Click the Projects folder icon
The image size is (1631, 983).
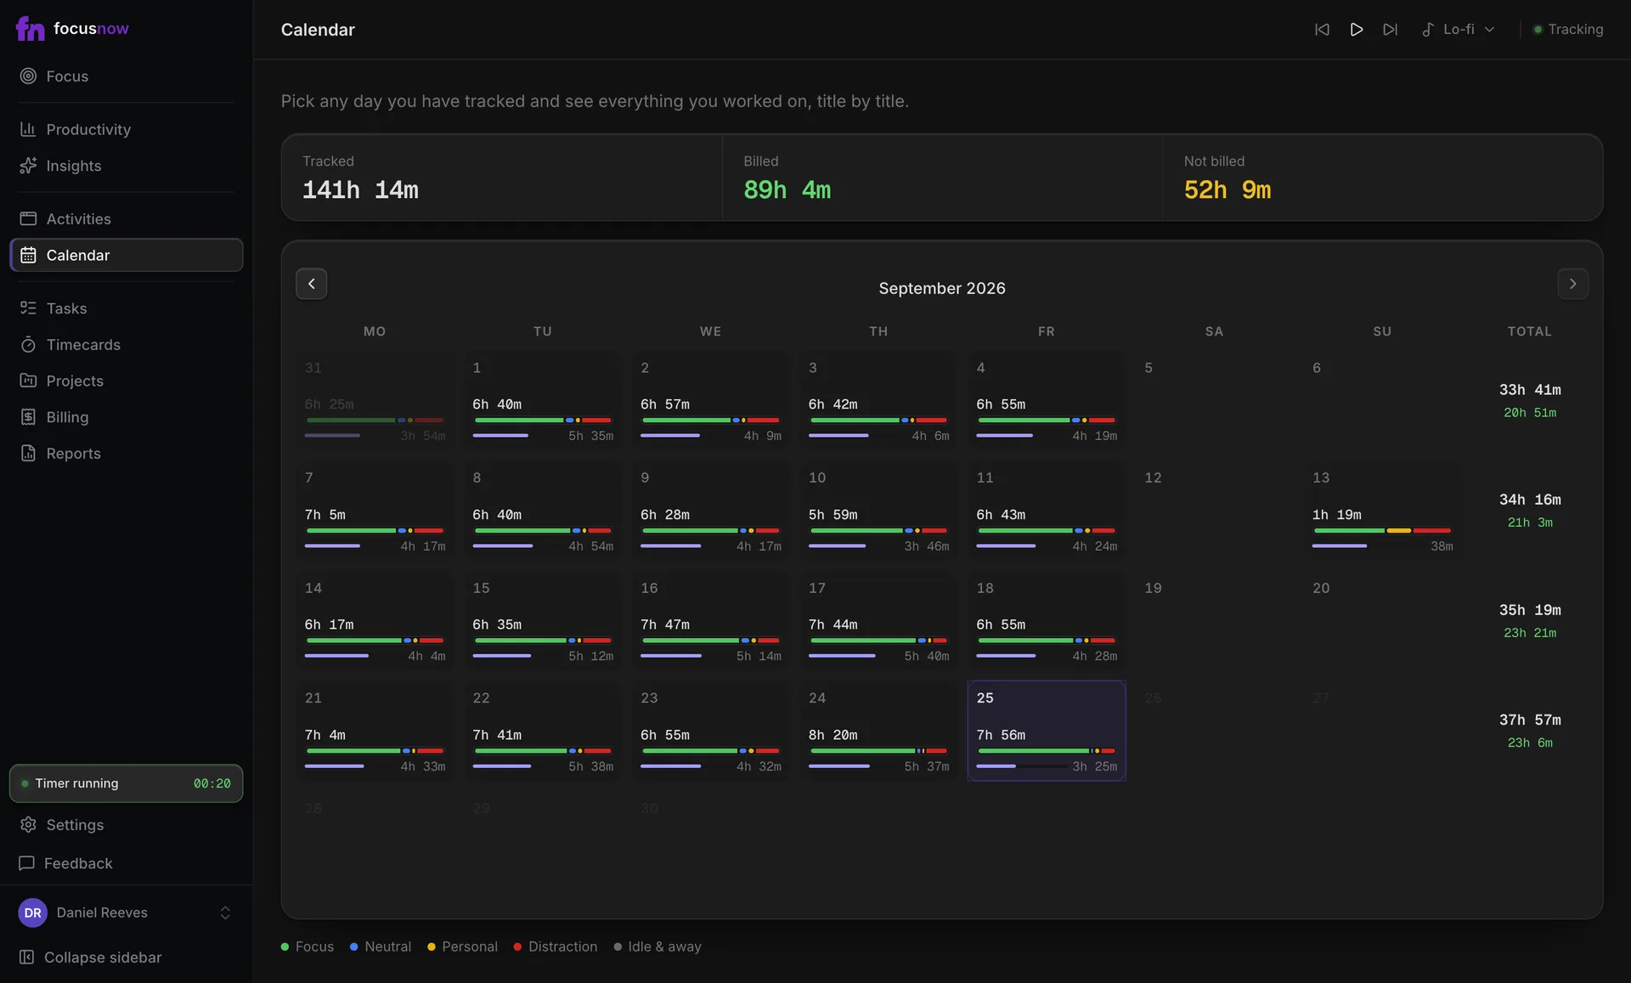(28, 381)
